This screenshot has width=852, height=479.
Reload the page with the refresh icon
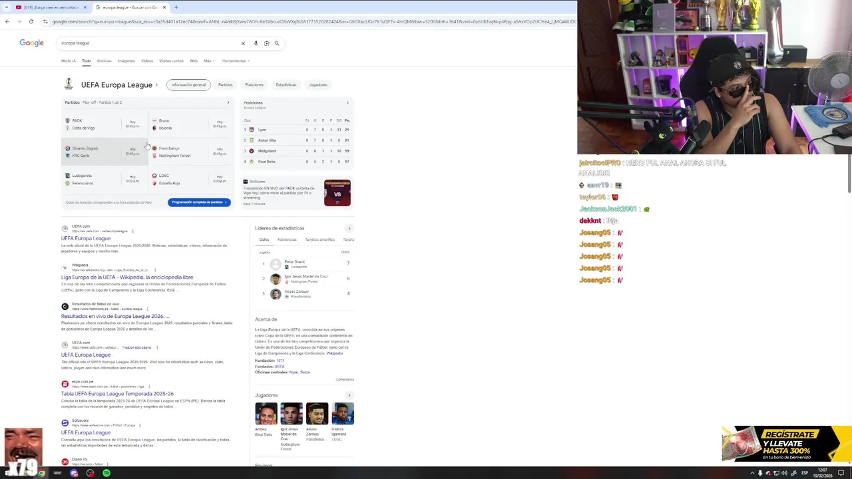(x=31, y=21)
